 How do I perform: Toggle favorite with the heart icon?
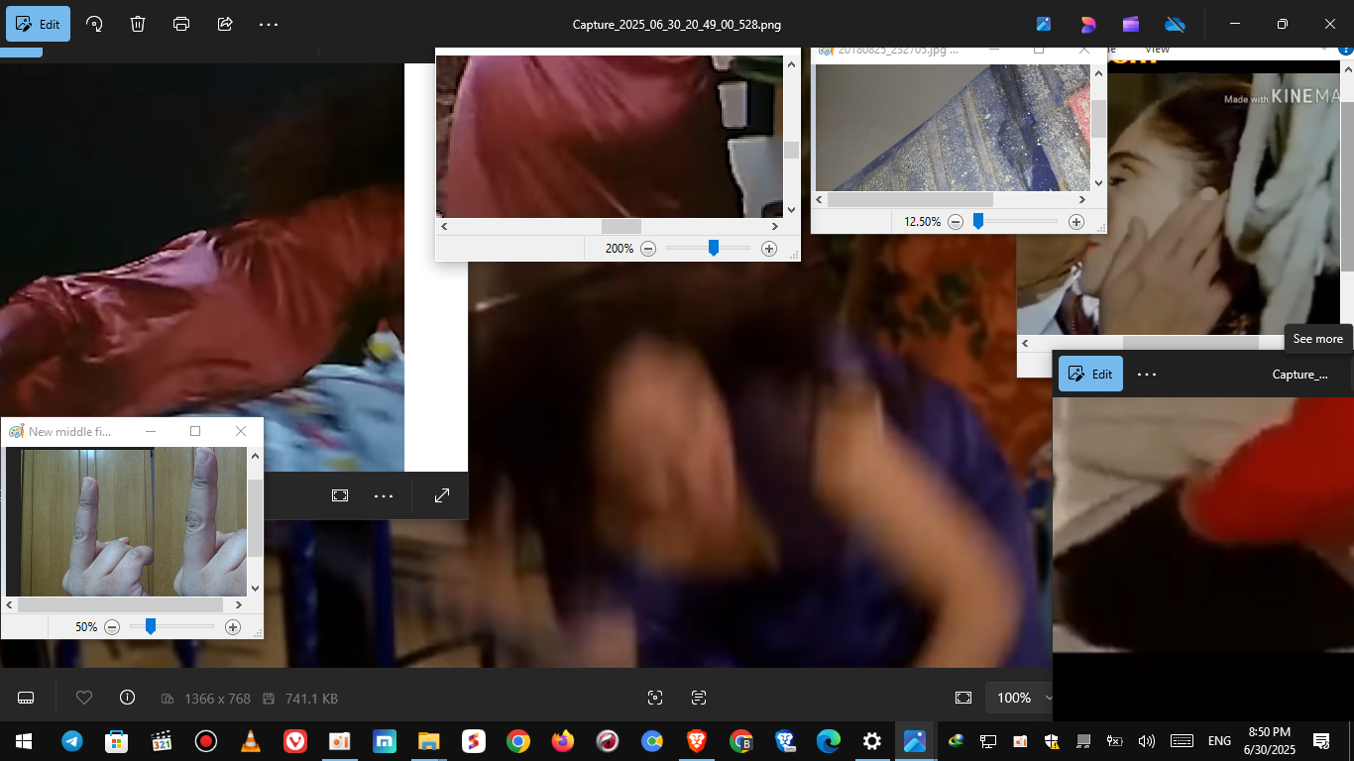point(84,698)
